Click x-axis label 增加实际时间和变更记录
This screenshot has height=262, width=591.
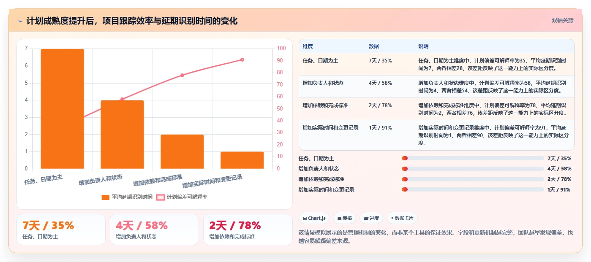tap(212, 181)
